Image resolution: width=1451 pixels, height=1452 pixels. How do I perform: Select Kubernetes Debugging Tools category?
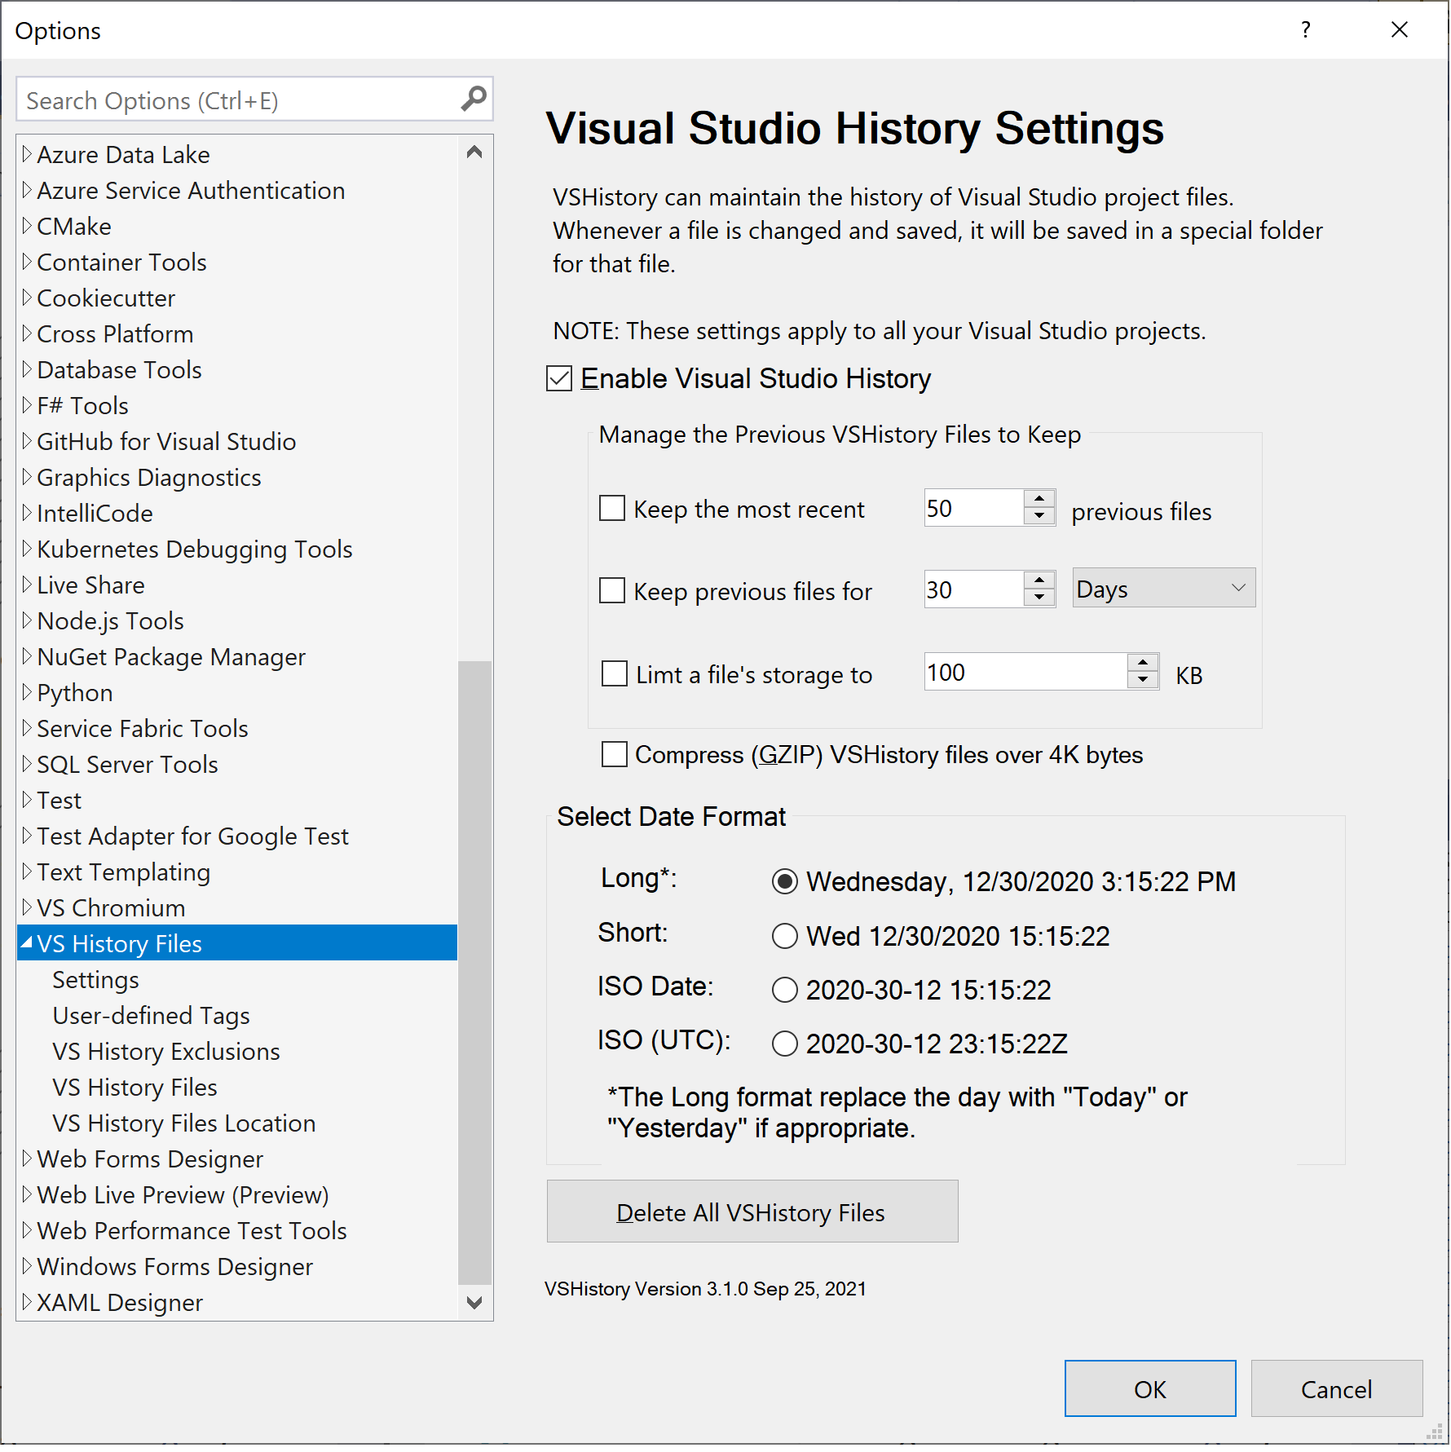[195, 549]
